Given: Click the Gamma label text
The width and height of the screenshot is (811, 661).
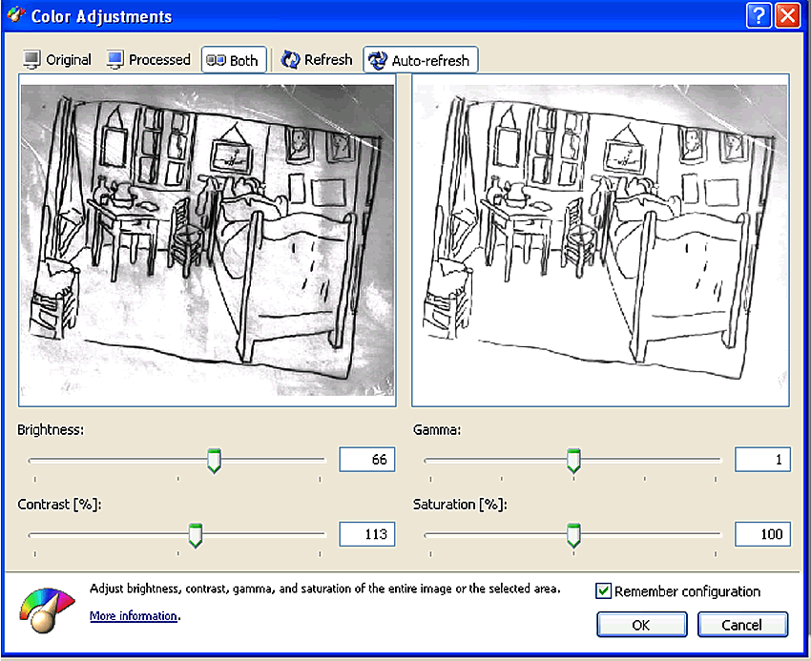Looking at the screenshot, I should pyautogui.click(x=437, y=430).
